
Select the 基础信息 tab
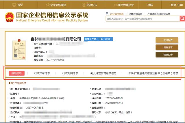pos(17,73)
